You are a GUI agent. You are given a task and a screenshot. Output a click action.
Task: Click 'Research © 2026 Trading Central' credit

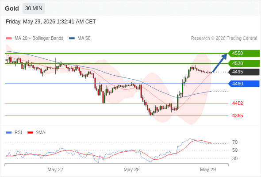pos(224,38)
